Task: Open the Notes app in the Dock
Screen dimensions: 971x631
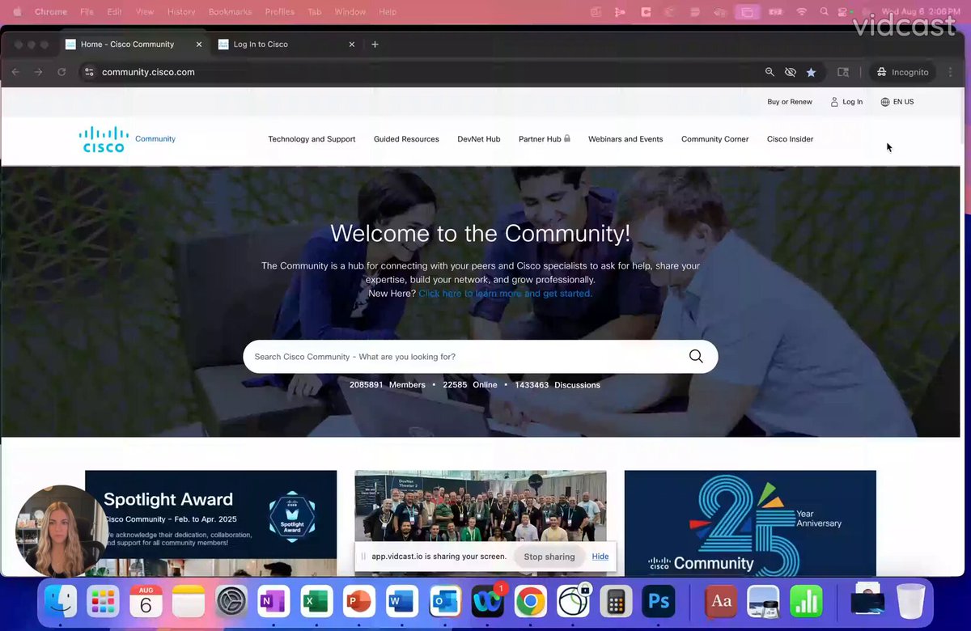Action: point(189,601)
